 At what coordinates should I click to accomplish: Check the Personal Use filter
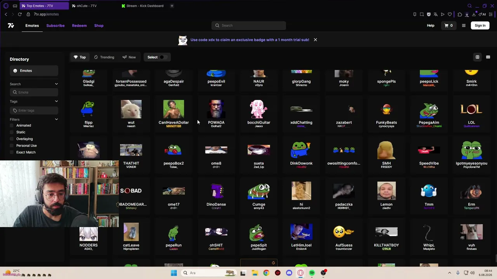pyautogui.click(x=12, y=146)
